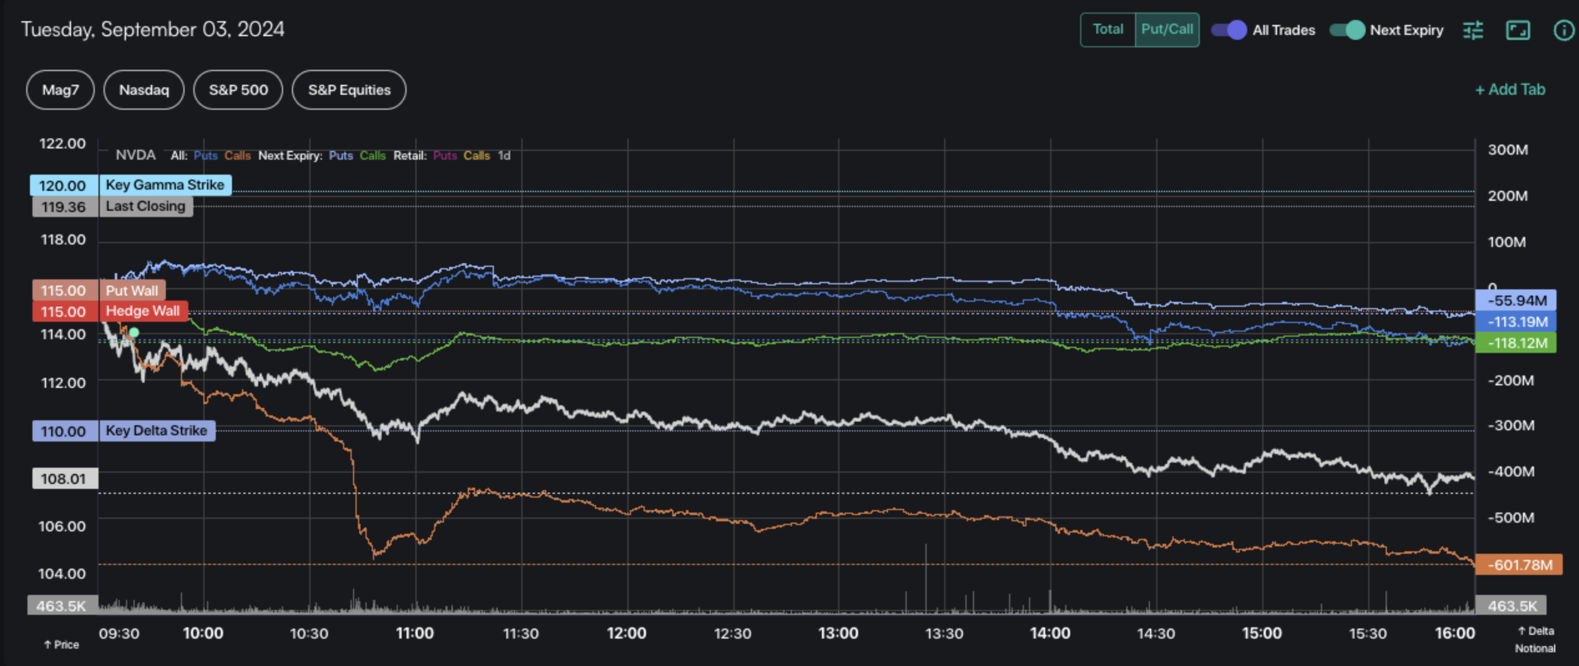This screenshot has height=666, width=1579.
Task: Switch to the Nasdaq tab
Action: coord(144,90)
